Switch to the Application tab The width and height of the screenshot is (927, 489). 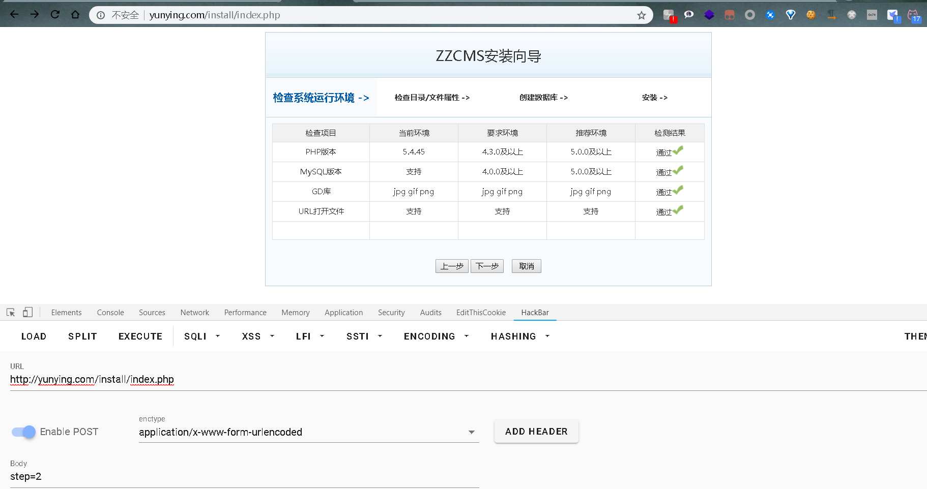click(x=344, y=312)
